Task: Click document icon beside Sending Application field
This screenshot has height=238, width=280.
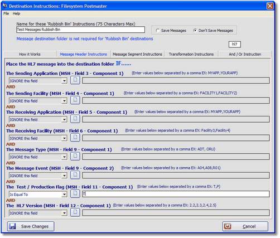Action: pyautogui.click(x=75, y=80)
